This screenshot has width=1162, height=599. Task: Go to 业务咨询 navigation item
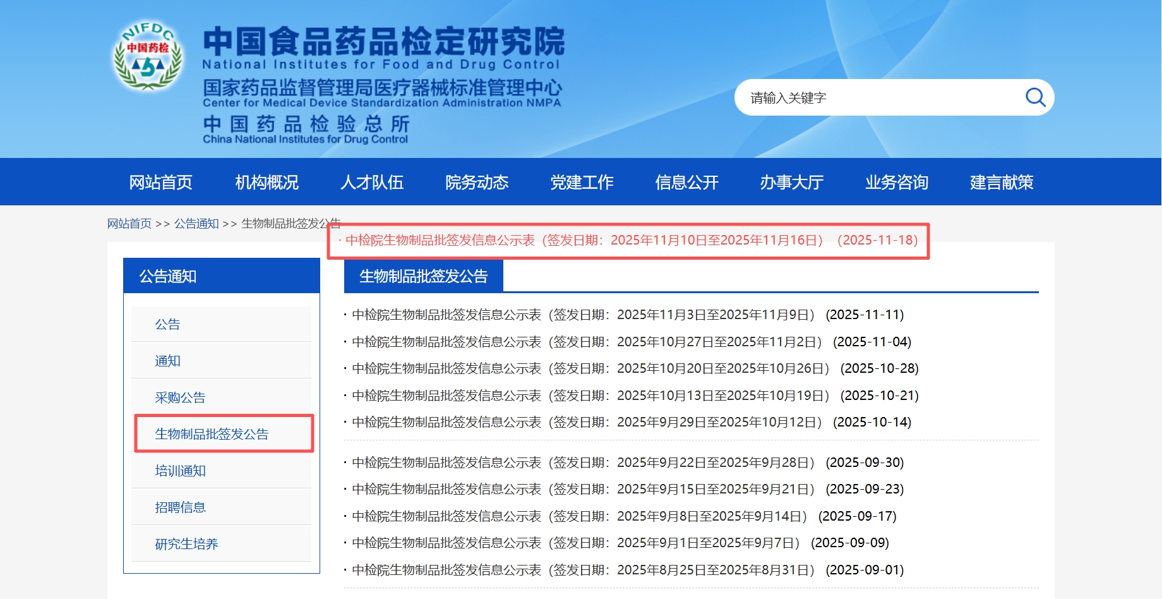click(897, 182)
